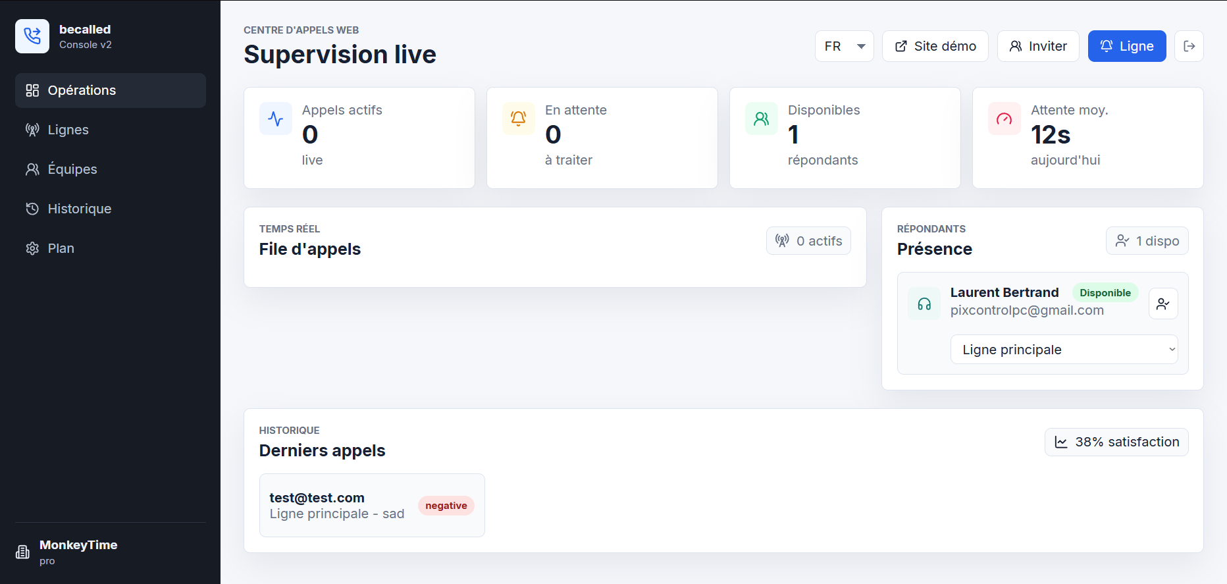
Task: Click the En attente bell icon
Action: 519,119
